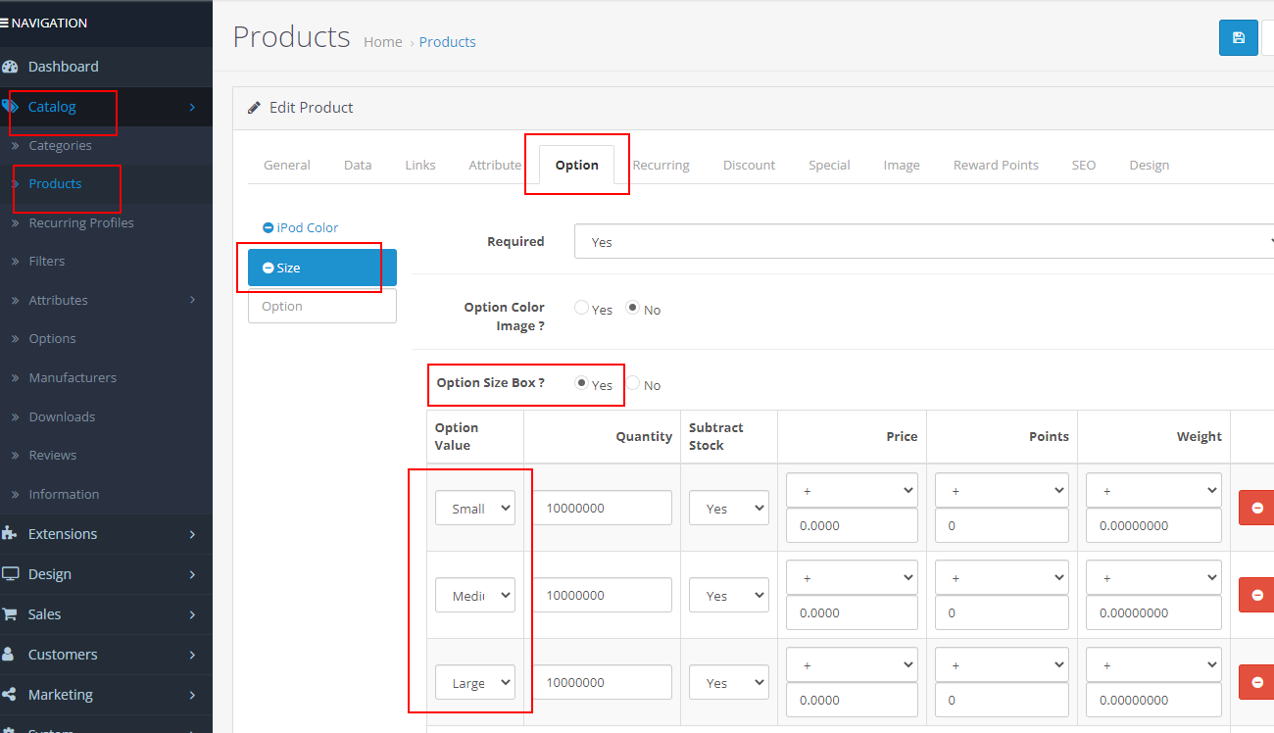Viewport: 1274px width, 733px height.
Task: Click the Quantity field showing 10000000
Action: tap(602, 508)
